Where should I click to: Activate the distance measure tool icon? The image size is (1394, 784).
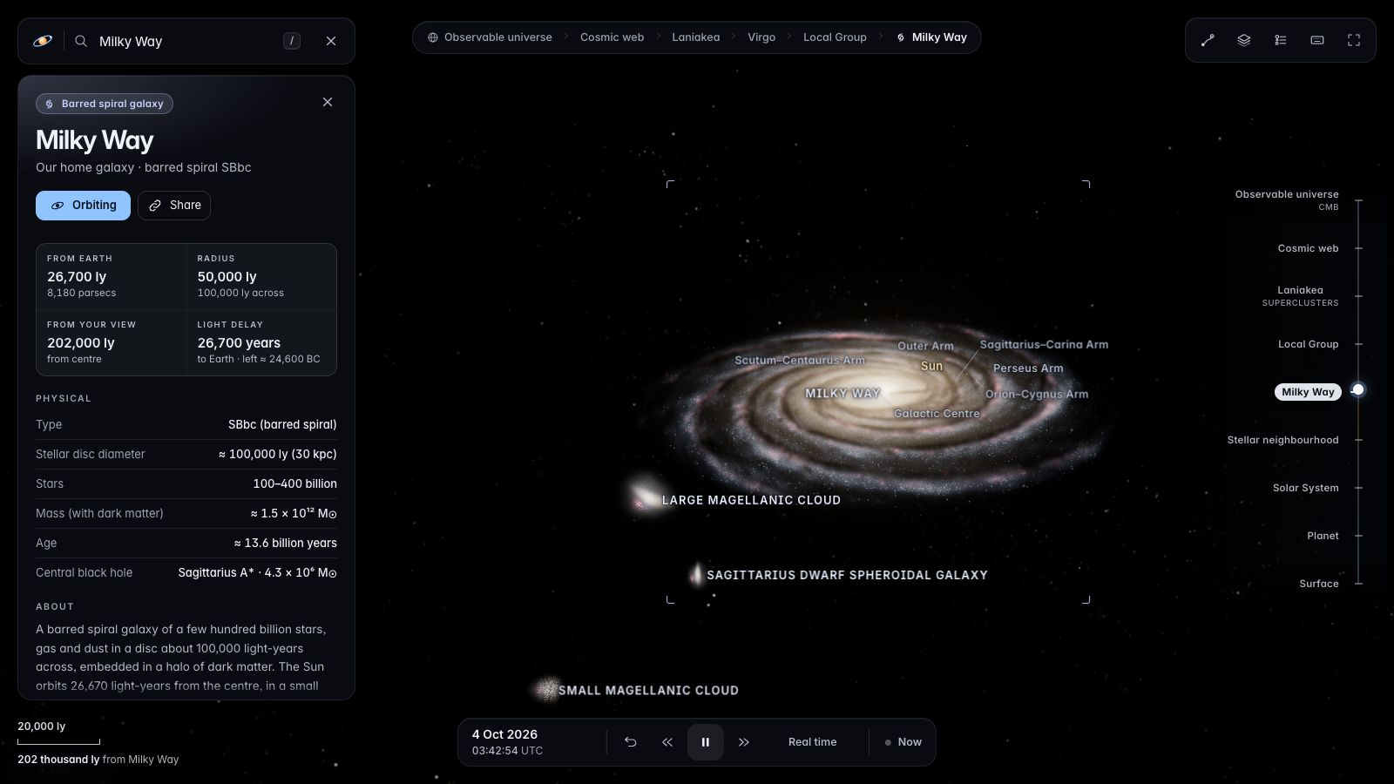[x=1208, y=40]
